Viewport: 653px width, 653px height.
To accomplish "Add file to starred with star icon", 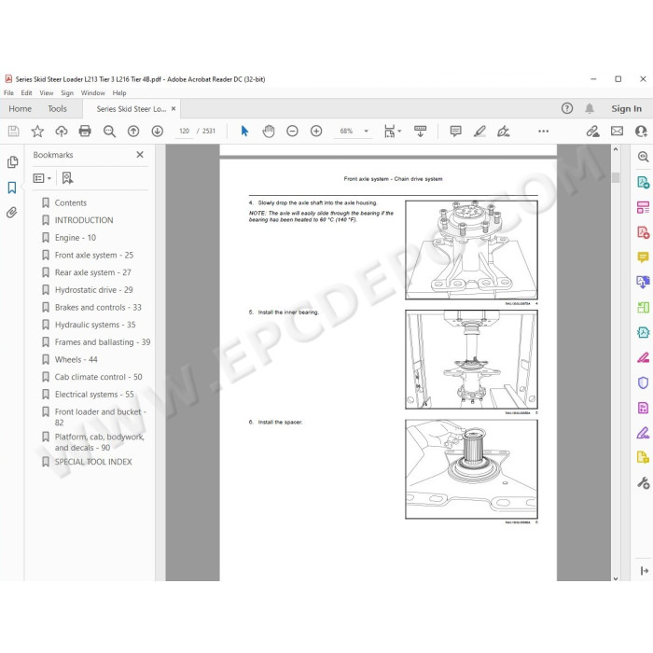I will [37, 132].
